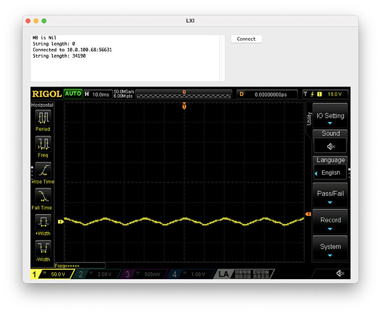Select the +Width measurement icon
381x313 pixels.
coord(43,222)
